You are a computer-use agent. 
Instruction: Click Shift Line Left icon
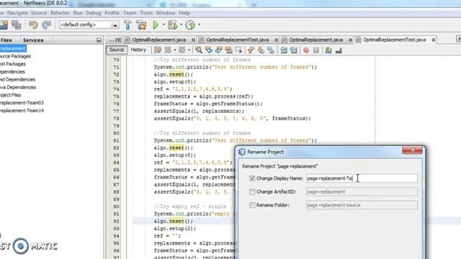[x=283, y=50]
